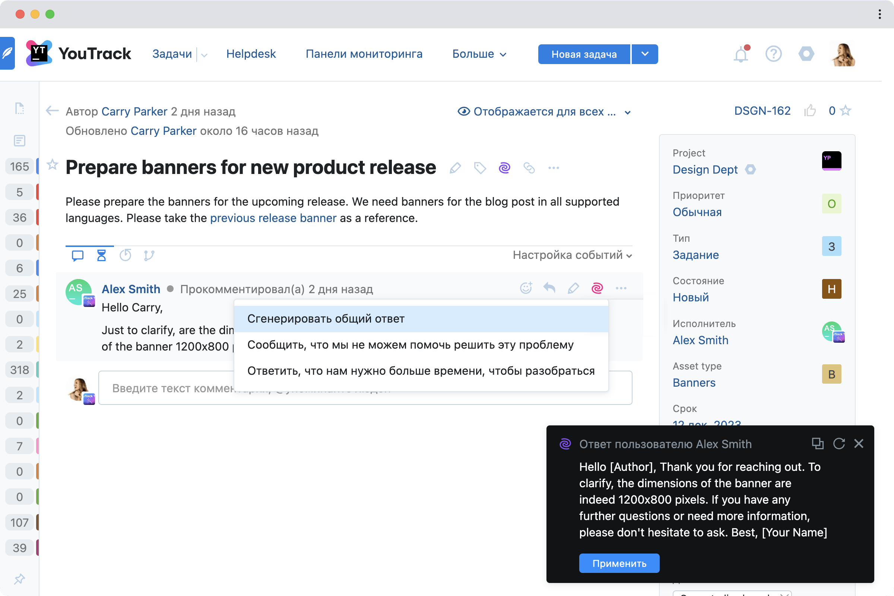The width and height of the screenshot is (894, 596).
Task: Click the copy link icon near the title
Action: [529, 168]
